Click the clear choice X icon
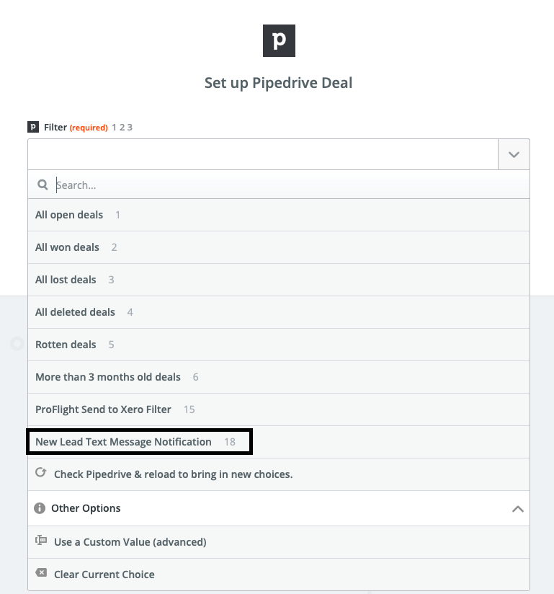 41,574
